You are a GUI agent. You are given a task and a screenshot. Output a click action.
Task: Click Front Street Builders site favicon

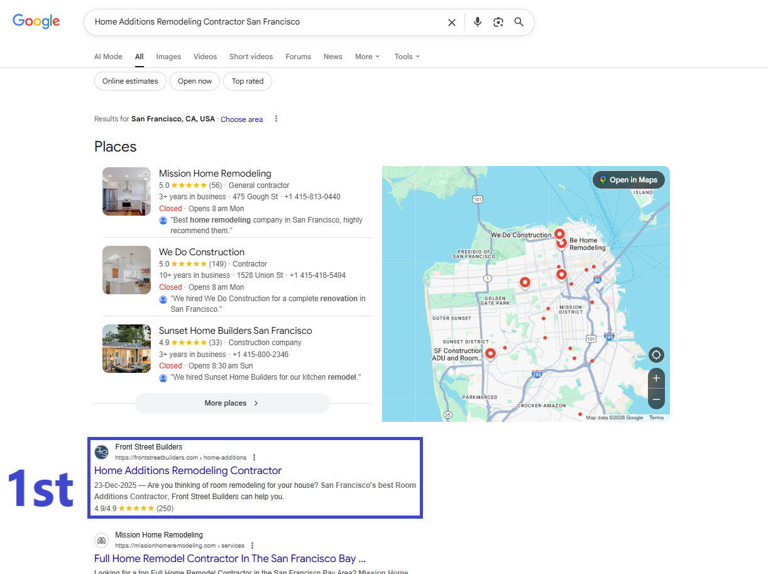tap(102, 452)
